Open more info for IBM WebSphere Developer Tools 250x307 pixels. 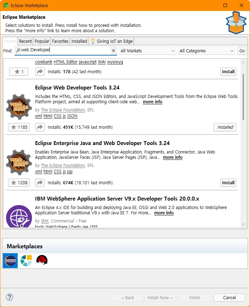click(x=164, y=213)
